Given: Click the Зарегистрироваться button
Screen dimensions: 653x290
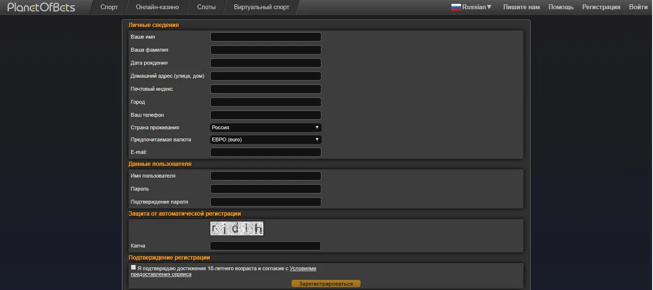Looking at the screenshot, I should tap(326, 284).
